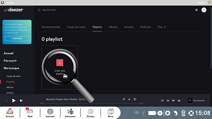Image resolution: width=212 pixels, height=119 pixels.
Task: Click the trash bin icon
Action: [183, 113]
